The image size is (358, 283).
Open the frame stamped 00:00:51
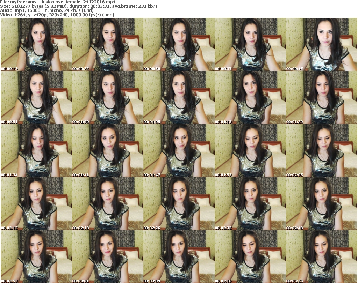coord(36,97)
